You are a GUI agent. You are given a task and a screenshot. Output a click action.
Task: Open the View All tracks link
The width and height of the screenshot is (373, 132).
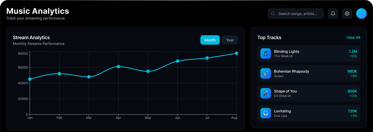[x=353, y=37]
